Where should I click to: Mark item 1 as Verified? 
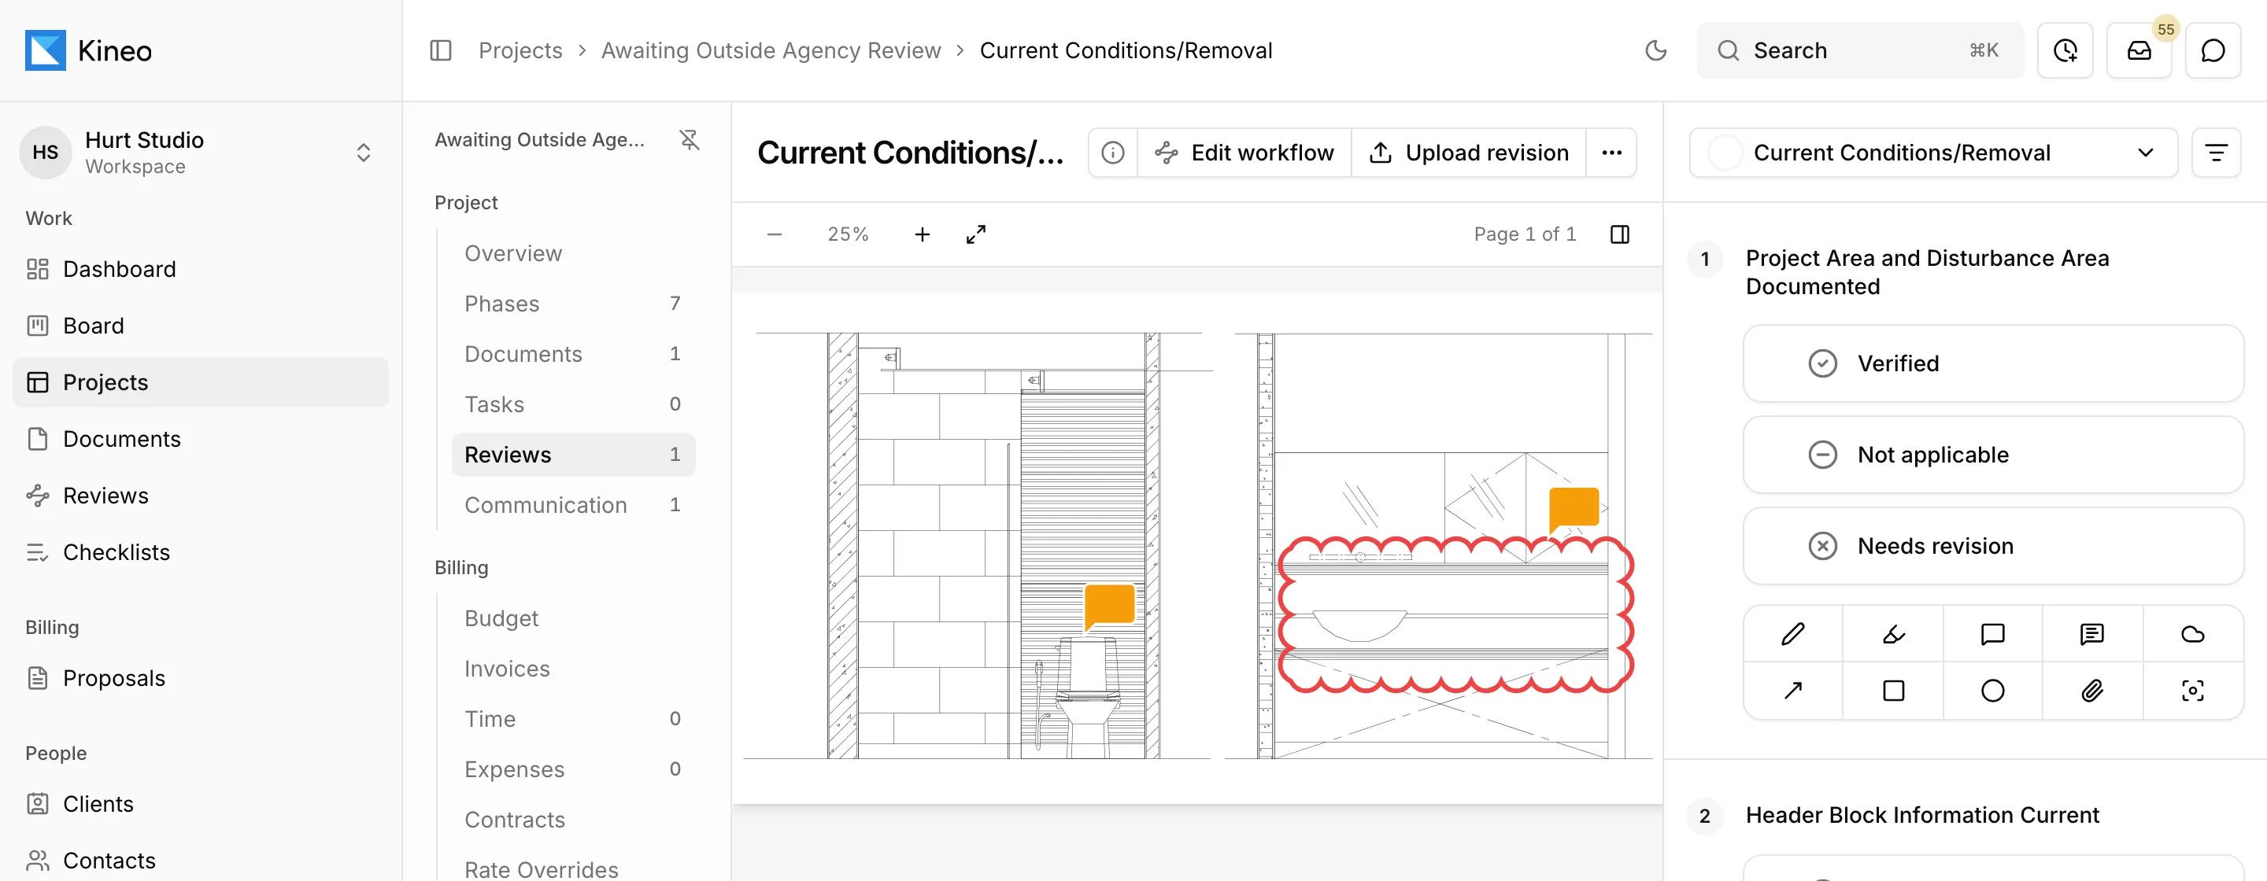(x=1992, y=363)
